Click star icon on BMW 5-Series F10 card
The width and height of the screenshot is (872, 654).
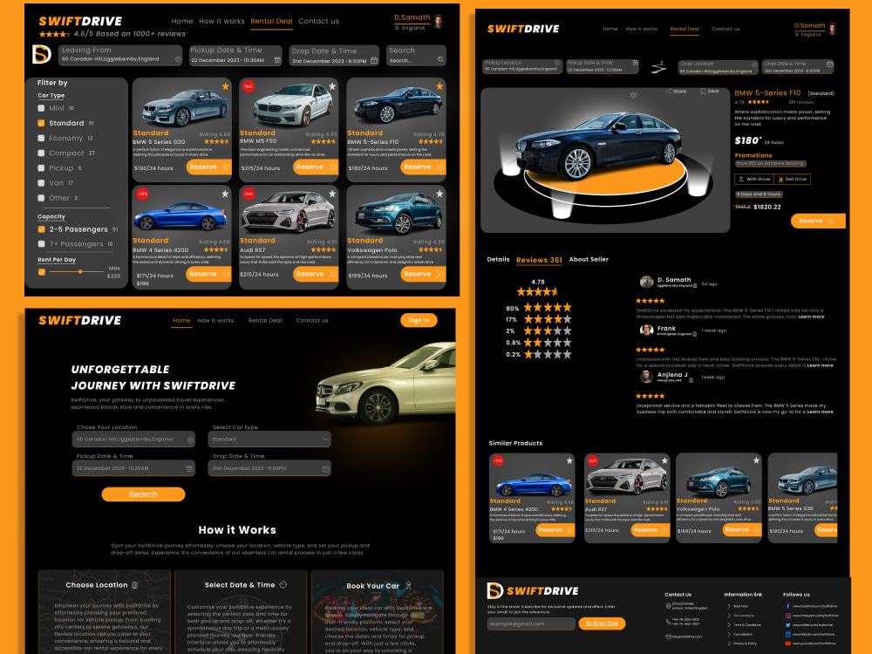[x=439, y=86]
